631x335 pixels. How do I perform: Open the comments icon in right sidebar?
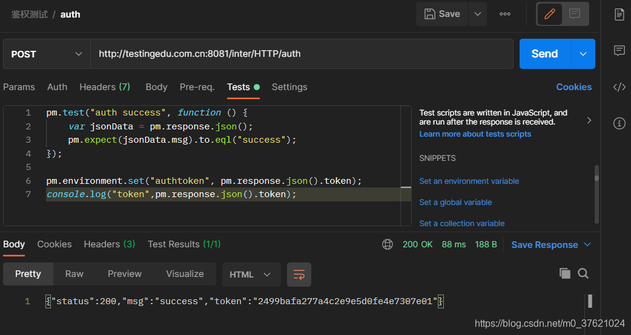pos(619,51)
